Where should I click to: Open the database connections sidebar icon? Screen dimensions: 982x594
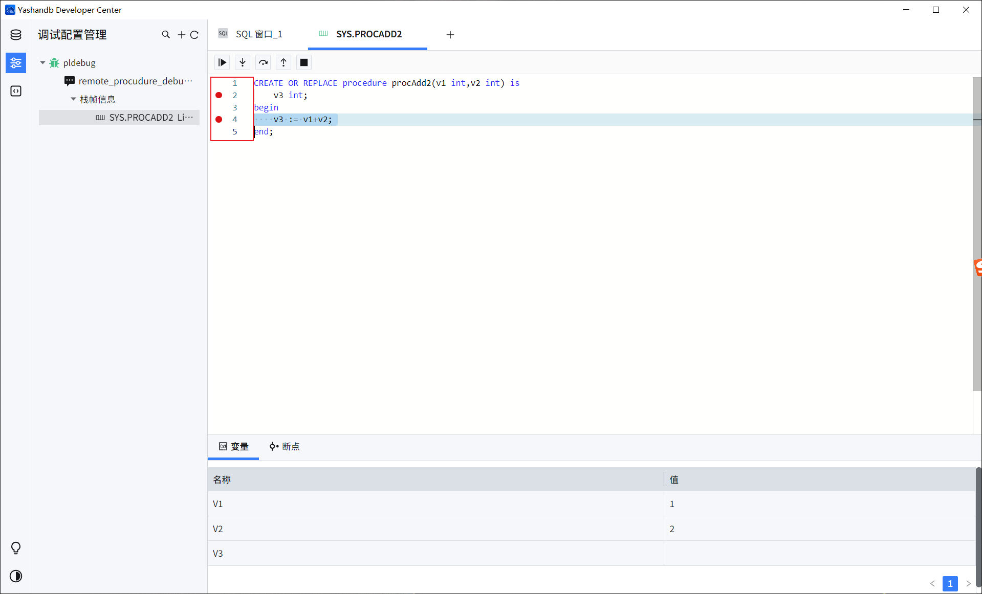click(x=16, y=35)
